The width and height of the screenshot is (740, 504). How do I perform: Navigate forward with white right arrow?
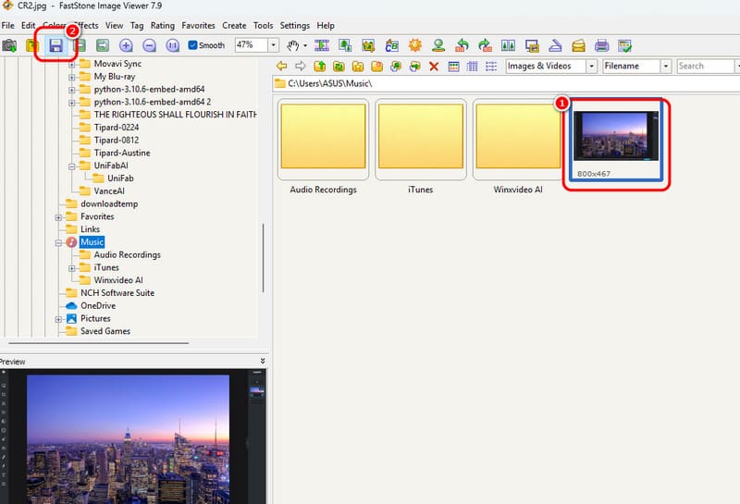pyautogui.click(x=301, y=66)
